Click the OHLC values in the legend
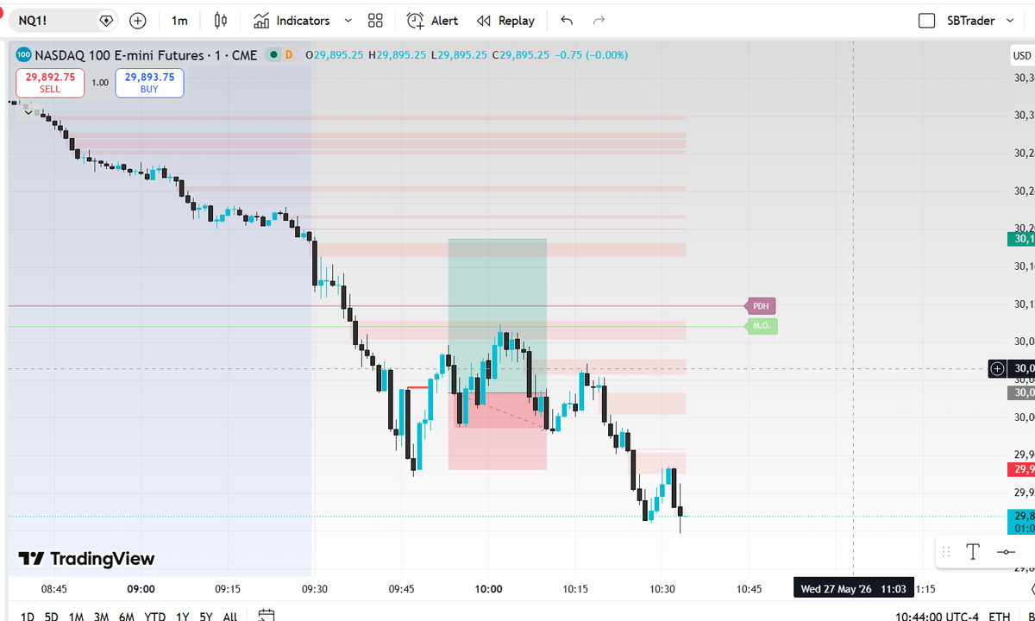The height and width of the screenshot is (621, 1035). click(x=466, y=54)
